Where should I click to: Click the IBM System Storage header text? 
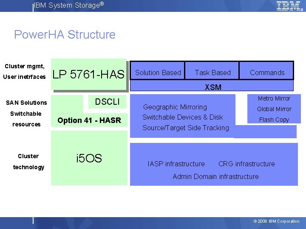pos(69,5)
